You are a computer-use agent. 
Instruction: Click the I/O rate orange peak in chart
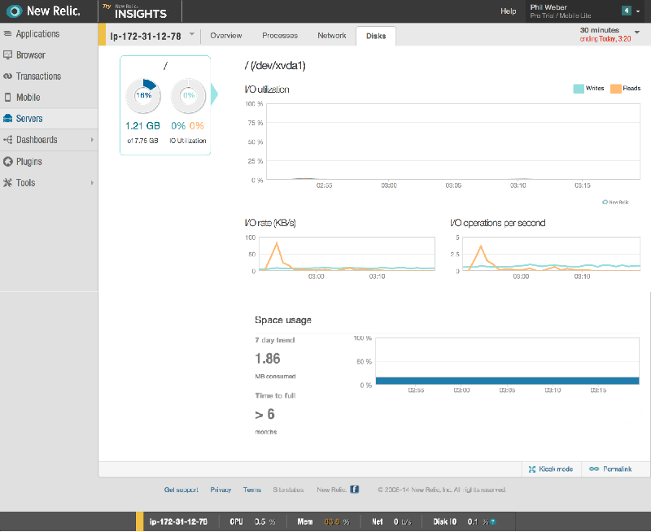tap(277, 244)
